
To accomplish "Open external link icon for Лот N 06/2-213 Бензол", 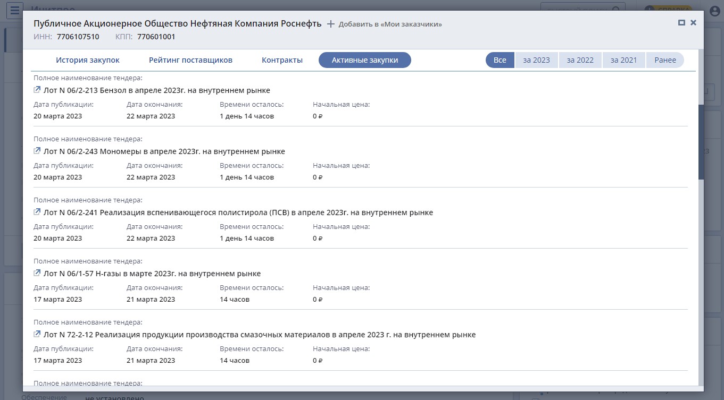I will coord(37,90).
